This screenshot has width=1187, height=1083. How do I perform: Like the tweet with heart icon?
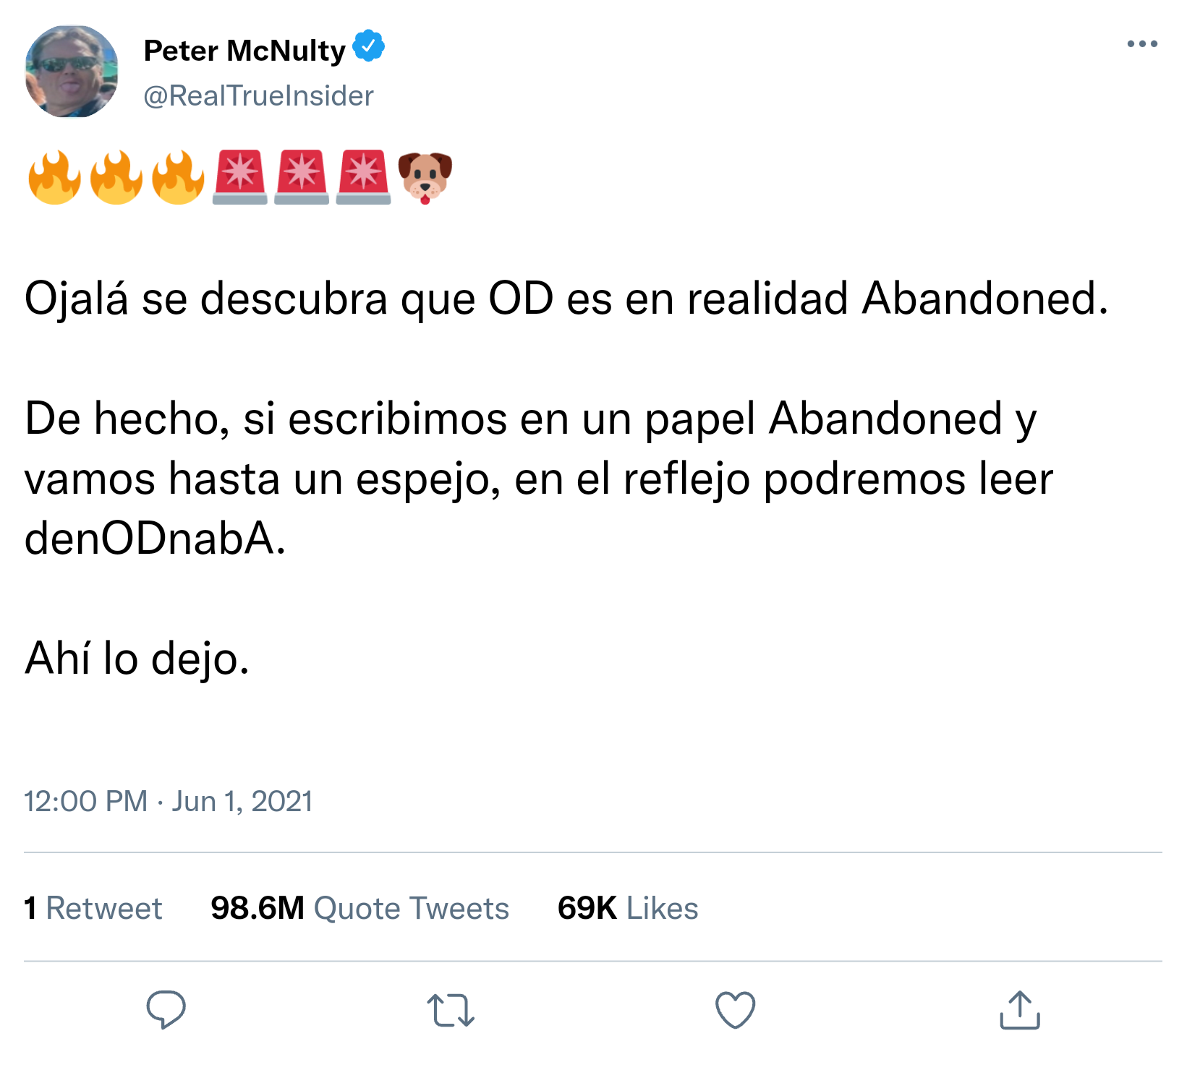735,1010
